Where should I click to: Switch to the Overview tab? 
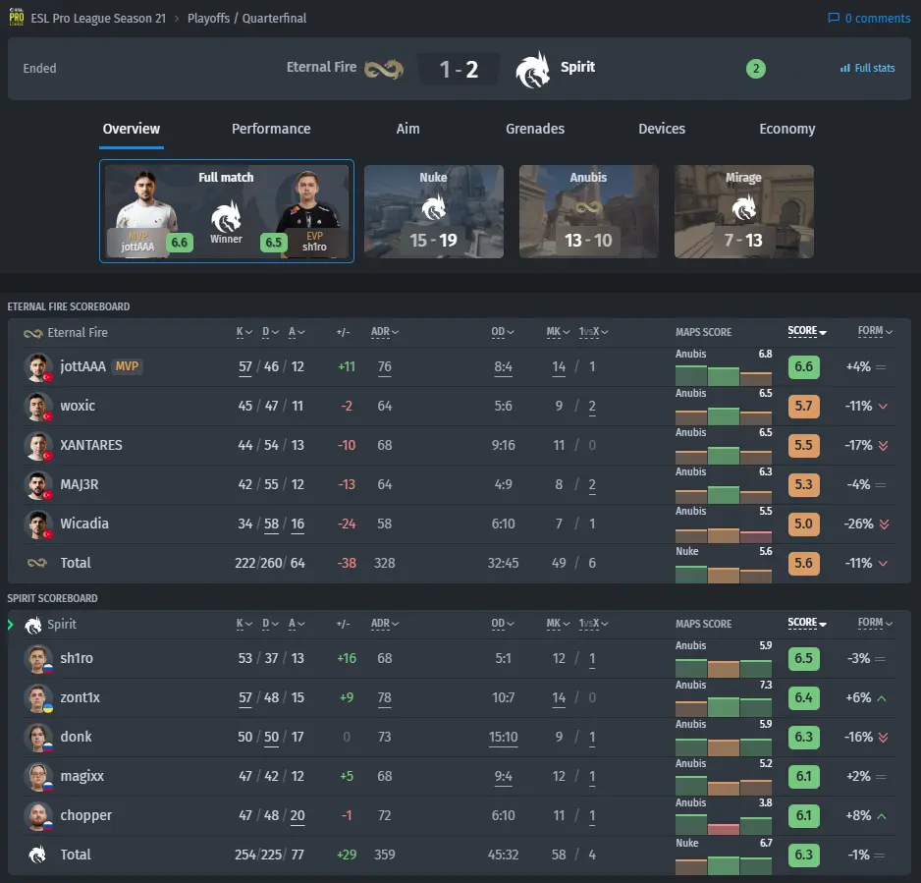pos(132,129)
